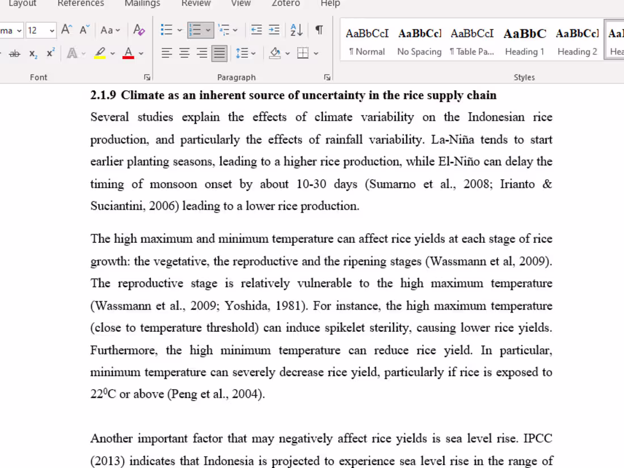624x468 pixels.
Task: Click heading '2.1.9 Climate as an inherent source'
Action: tap(293, 95)
